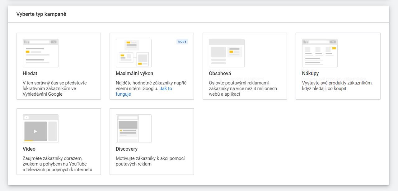Select the Hledat campaign illustration
The height and width of the screenshot is (191, 398).
point(40,53)
